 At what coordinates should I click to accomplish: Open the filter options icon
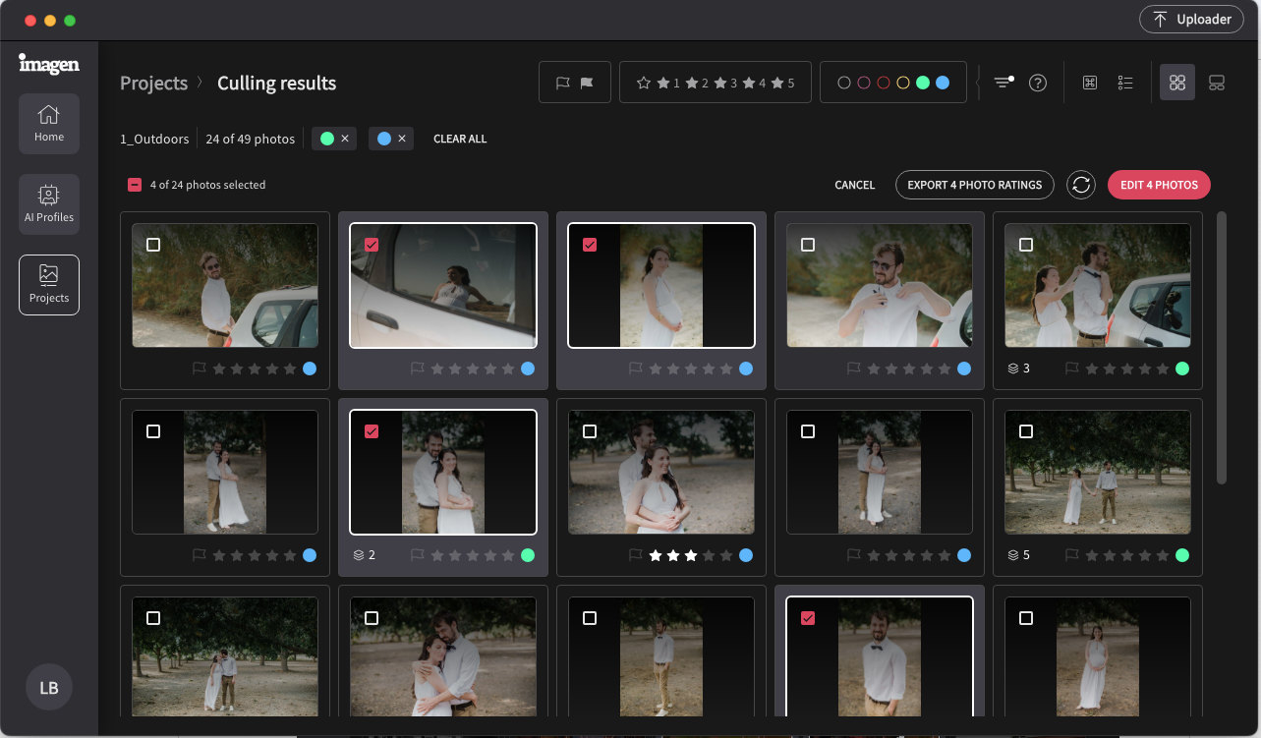[x=1003, y=83]
